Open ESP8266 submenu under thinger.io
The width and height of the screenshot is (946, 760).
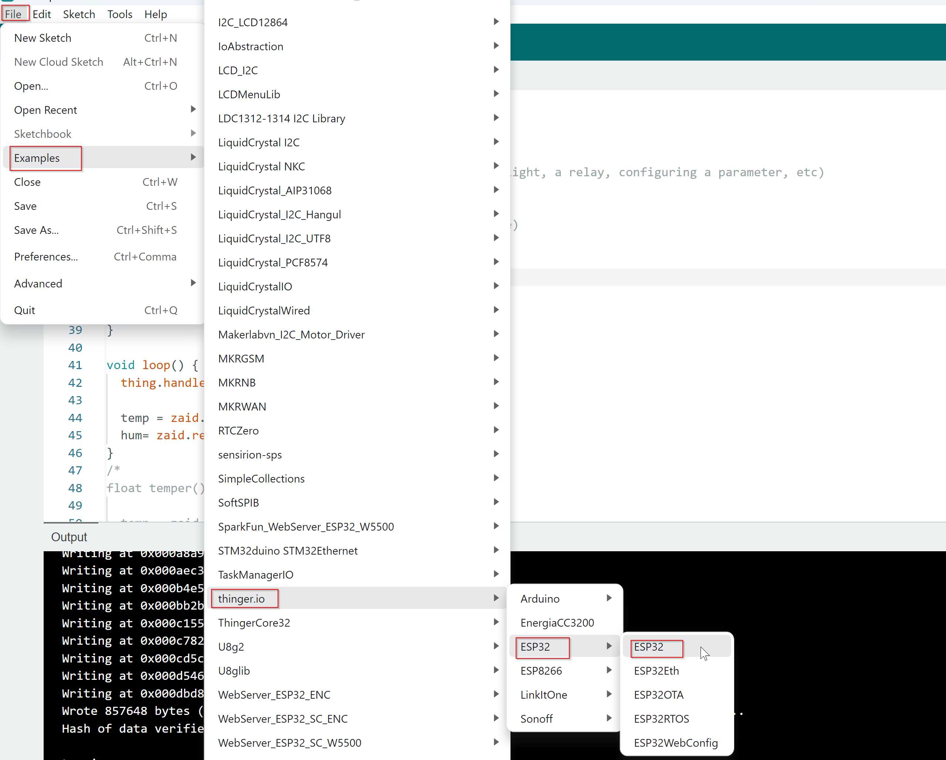pyautogui.click(x=565, y=671)
